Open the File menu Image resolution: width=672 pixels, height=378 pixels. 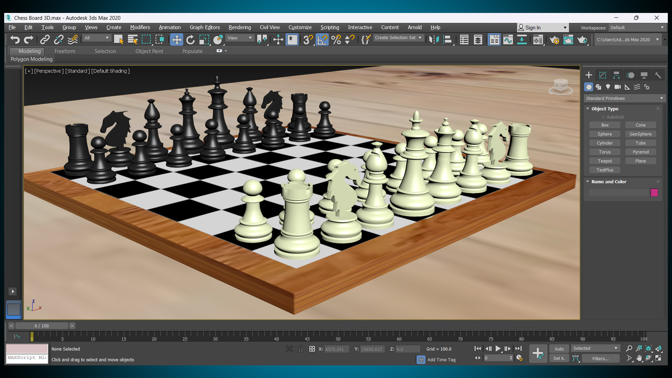(12, 27)
